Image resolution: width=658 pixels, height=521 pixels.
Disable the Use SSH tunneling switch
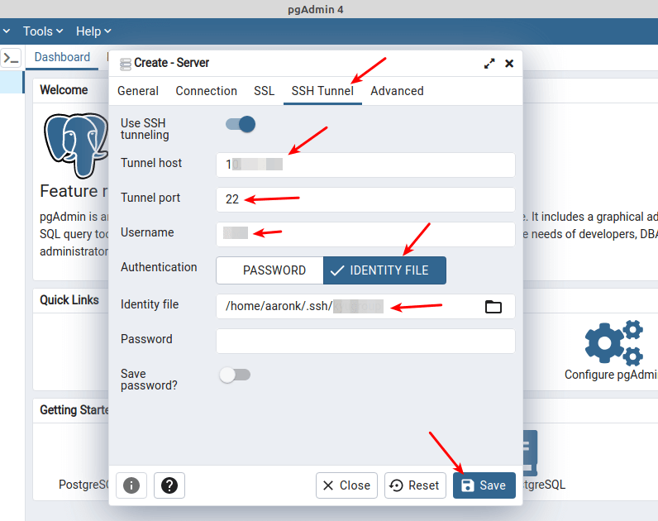click(x=241, y=124)
